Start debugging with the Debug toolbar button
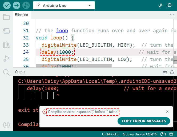Screen dimensions: 177x137 (x=26, y=5)
